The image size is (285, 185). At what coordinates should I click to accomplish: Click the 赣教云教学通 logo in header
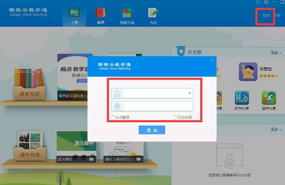(x=28, y=12)
